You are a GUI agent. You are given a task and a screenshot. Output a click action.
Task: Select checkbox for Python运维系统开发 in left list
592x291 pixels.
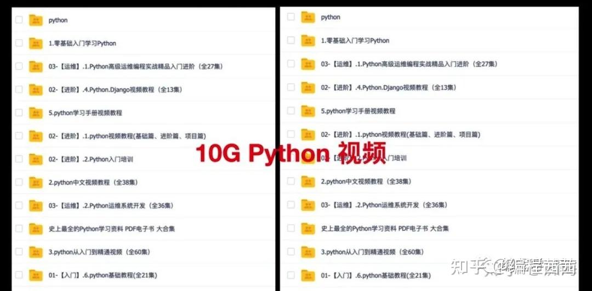coord(19,205)
